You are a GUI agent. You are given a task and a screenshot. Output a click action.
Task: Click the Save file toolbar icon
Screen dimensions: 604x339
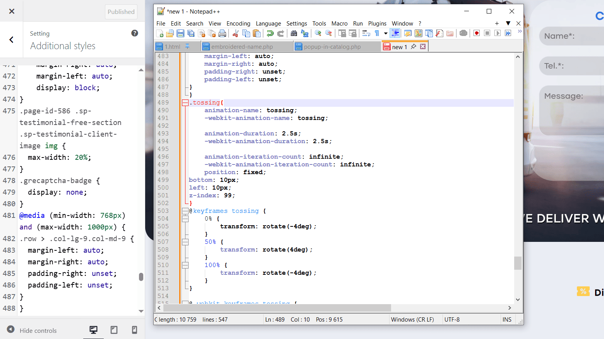point(180,34)
